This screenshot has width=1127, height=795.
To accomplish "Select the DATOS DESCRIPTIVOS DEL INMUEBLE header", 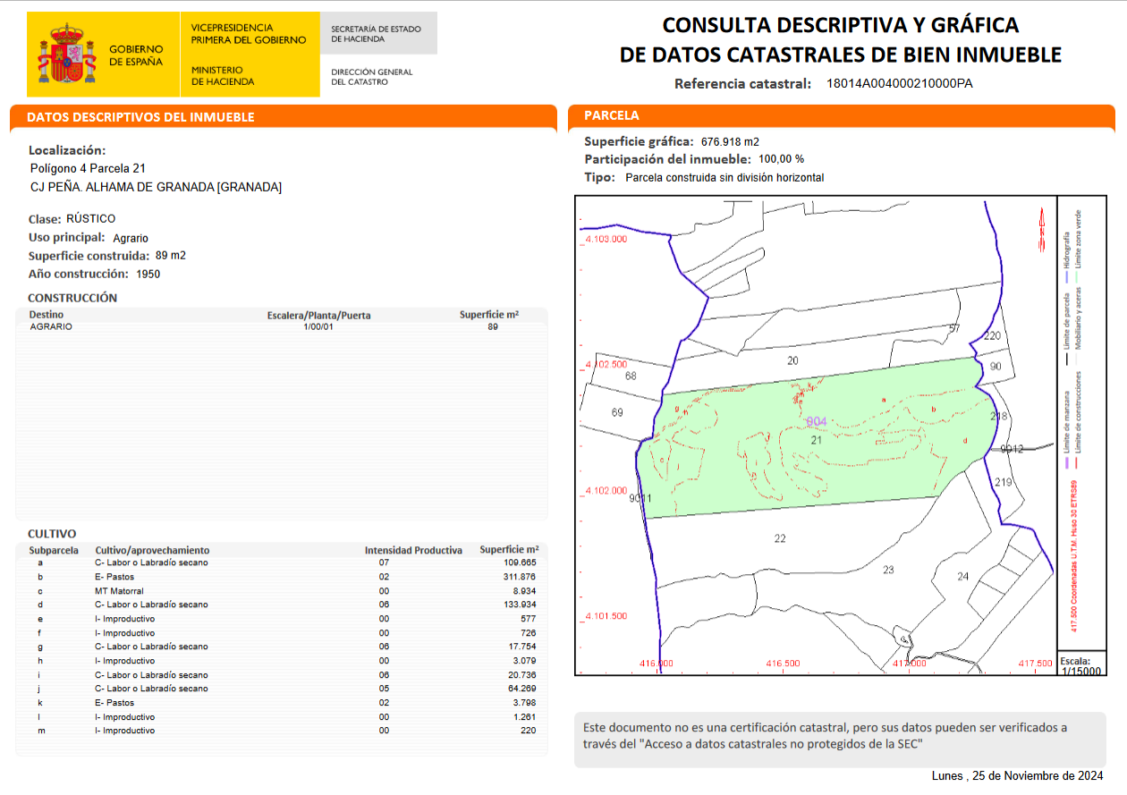I will click(x=140, y=117).
